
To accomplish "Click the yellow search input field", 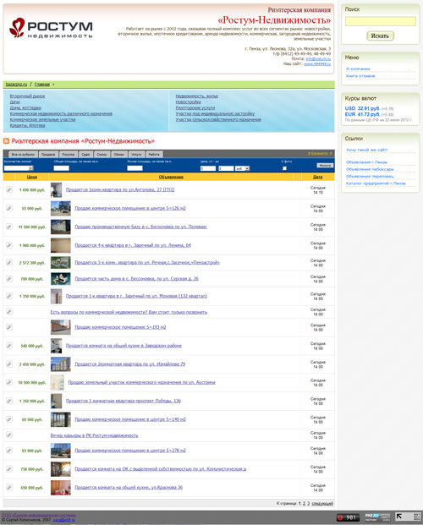I will coord(381,21).
